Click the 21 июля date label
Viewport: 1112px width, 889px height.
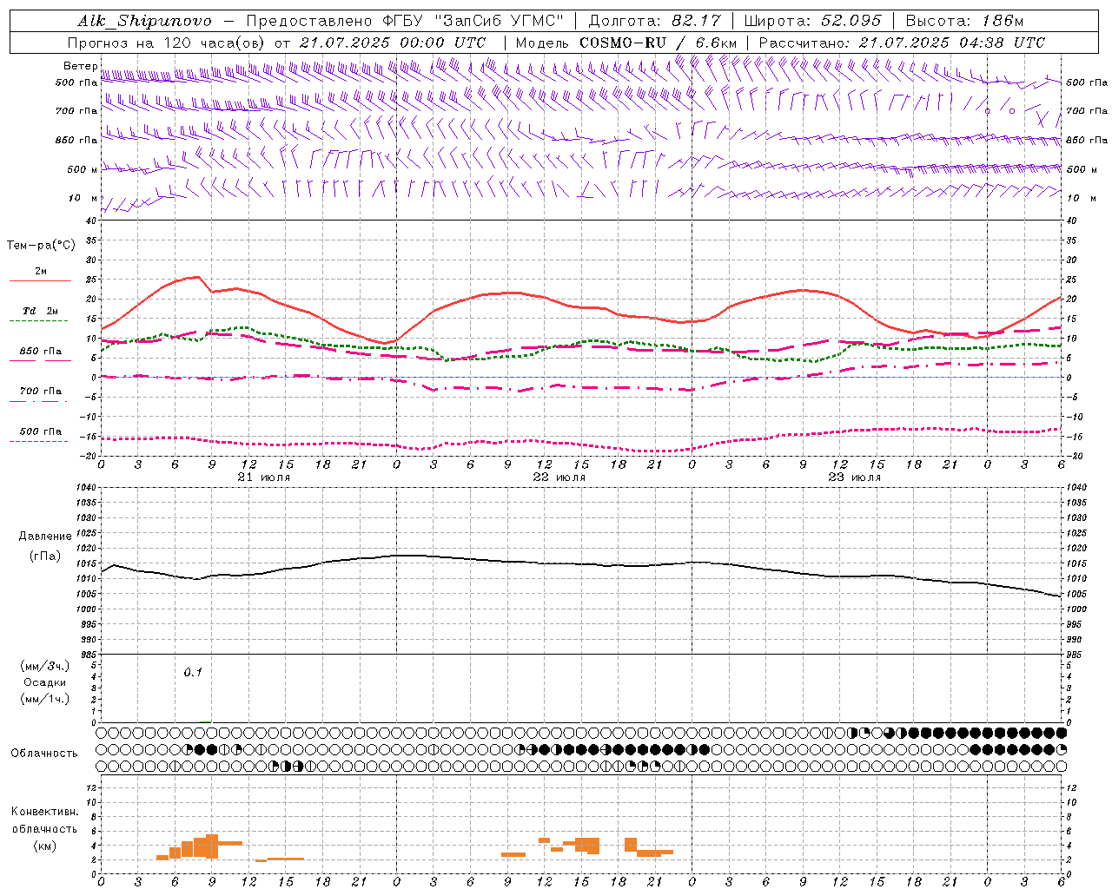click(x=264, y=477)
